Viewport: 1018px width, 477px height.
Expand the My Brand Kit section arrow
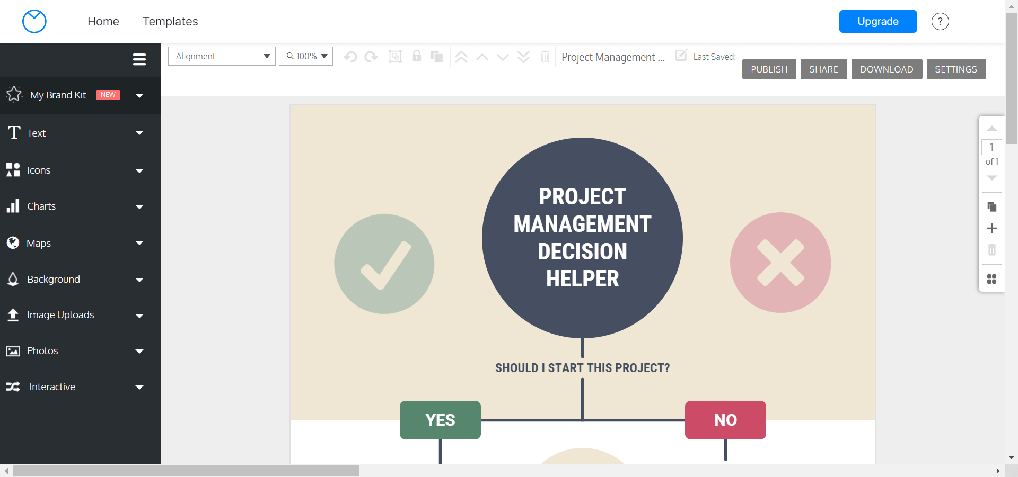pyautogui.click(x=139, y=96)
